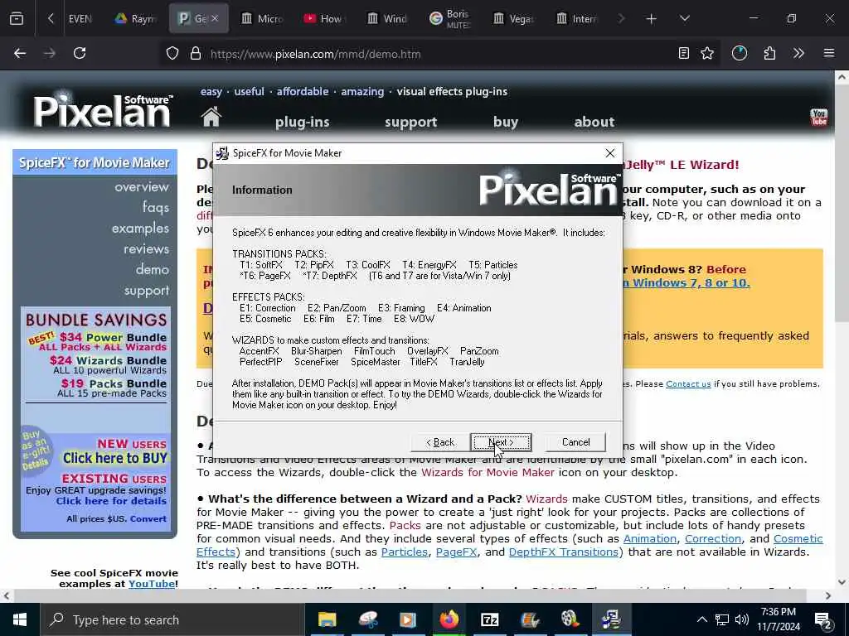Open File Explorer from taskbar

[x=327, y=619]
